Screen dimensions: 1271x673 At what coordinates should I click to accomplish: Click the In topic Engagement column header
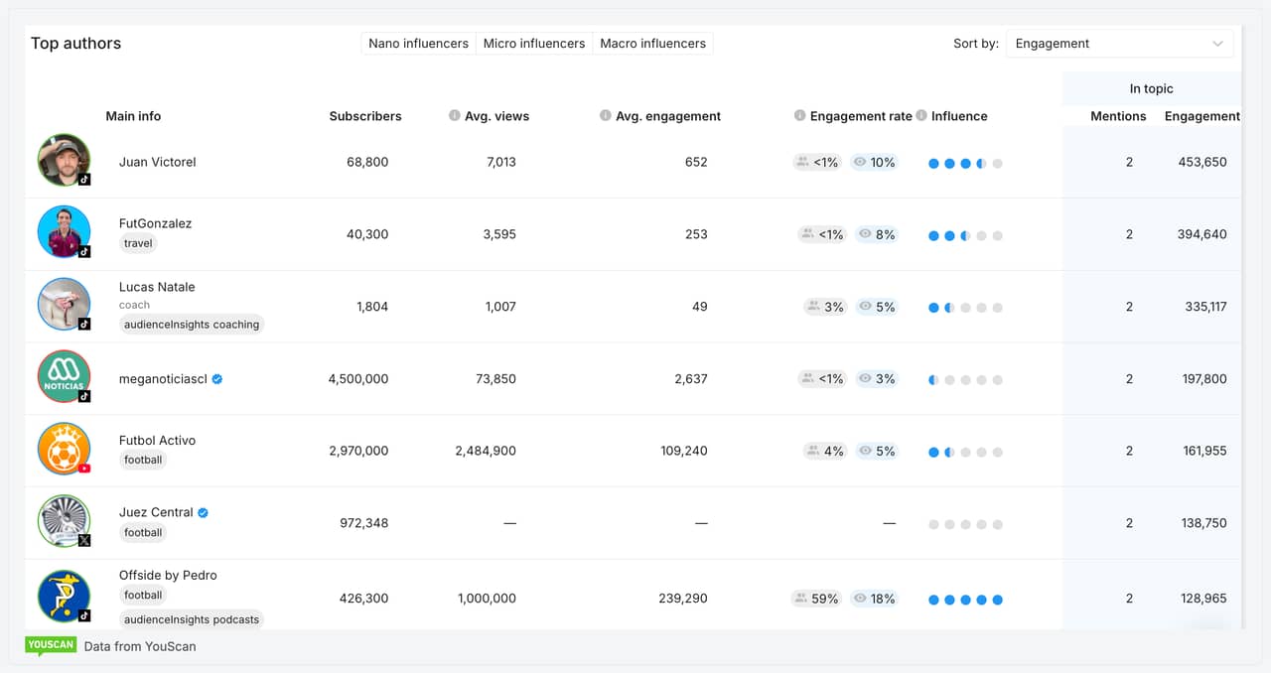1202,116
